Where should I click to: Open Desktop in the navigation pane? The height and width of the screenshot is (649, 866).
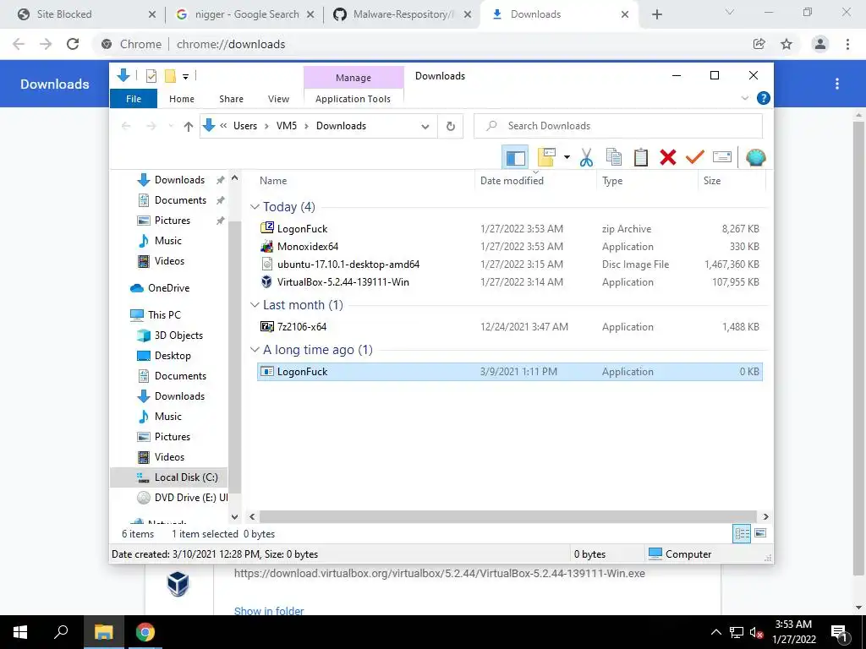pos(163,356)
